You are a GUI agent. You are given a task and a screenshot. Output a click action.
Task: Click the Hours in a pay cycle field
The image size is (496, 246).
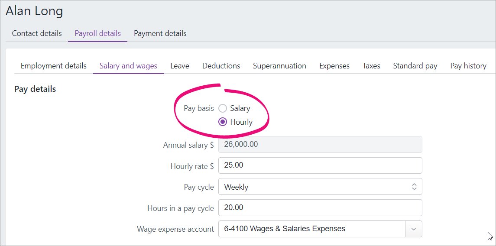coord(320,208)
